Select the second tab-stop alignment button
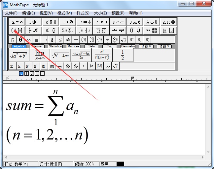 (26, 74)
